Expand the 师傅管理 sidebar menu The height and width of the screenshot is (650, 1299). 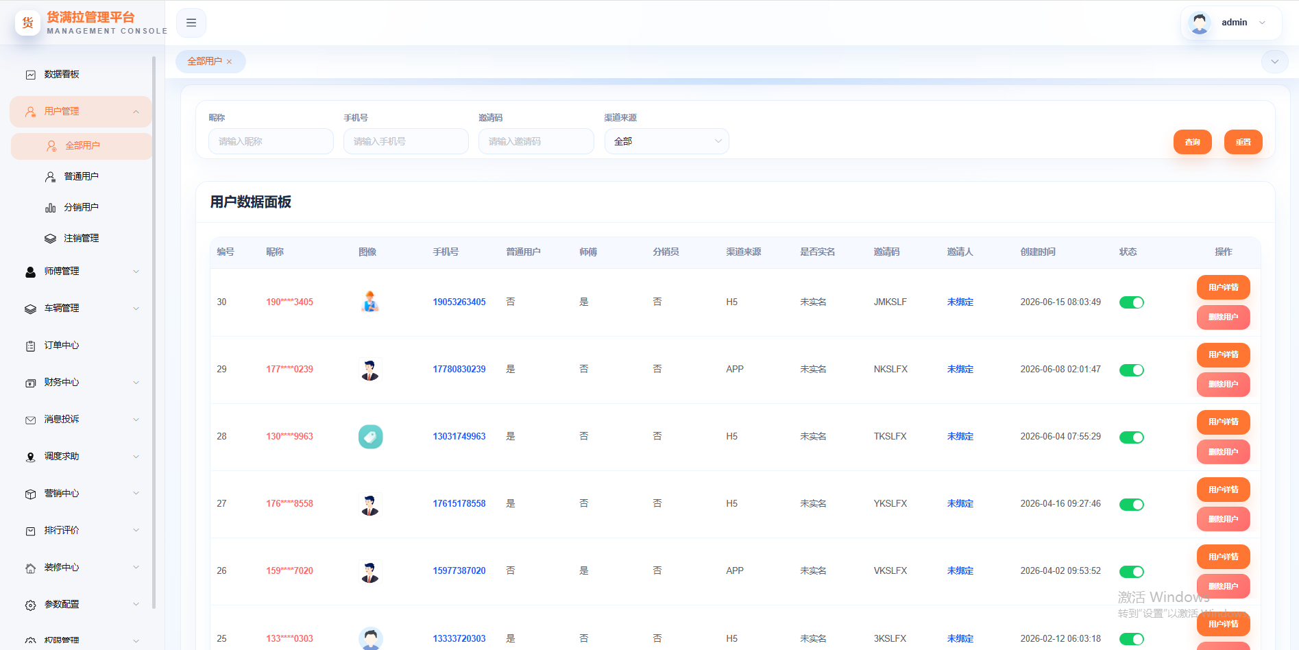click(x=82, y=272)
